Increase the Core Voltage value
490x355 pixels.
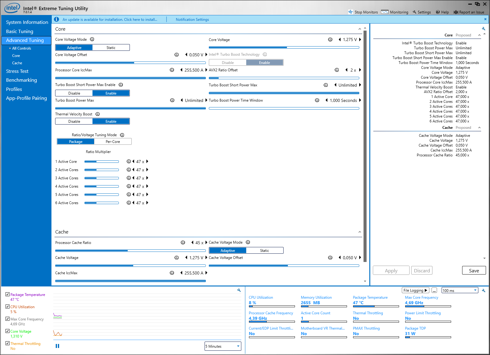coord(360,39)
